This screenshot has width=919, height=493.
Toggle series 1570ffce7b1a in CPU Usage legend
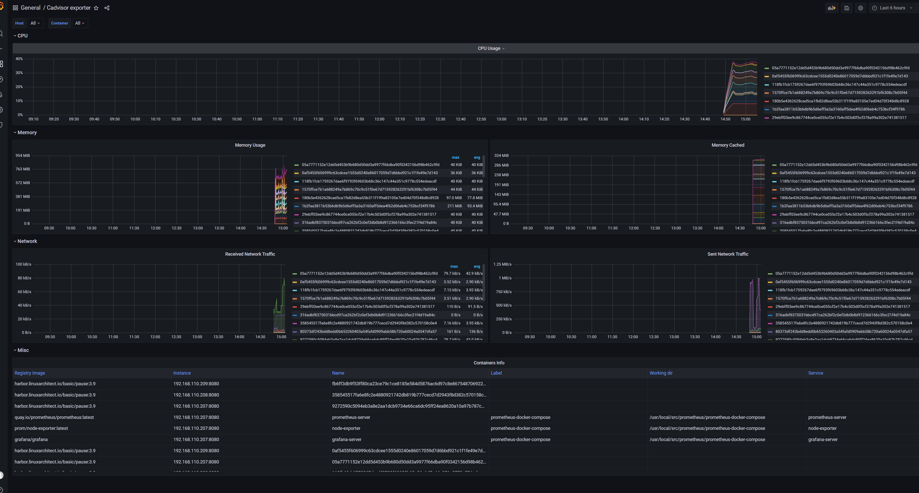(x=839, y=93)
